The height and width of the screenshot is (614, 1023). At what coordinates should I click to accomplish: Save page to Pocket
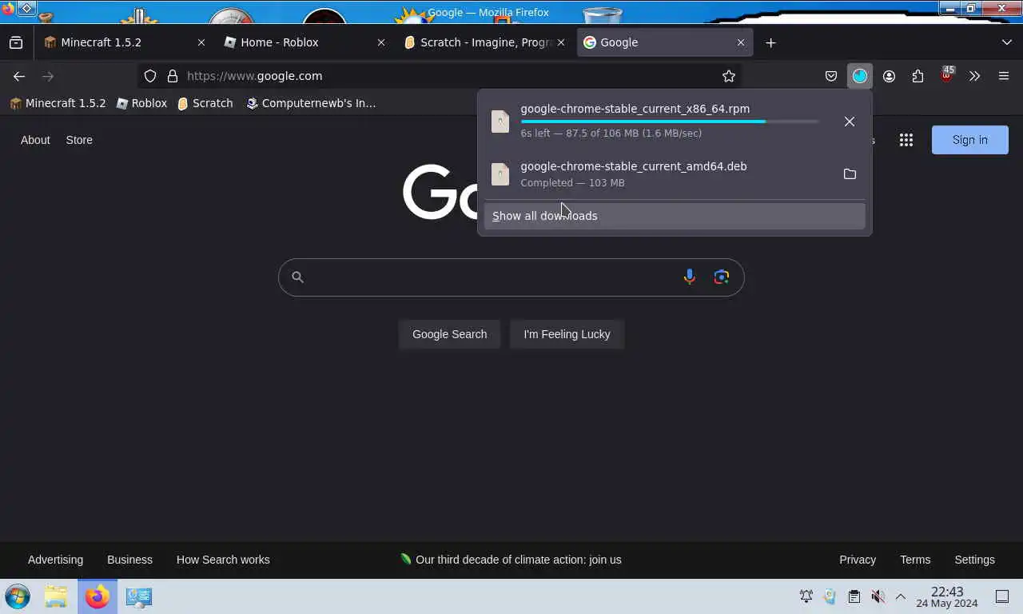(x=831, y=76)
